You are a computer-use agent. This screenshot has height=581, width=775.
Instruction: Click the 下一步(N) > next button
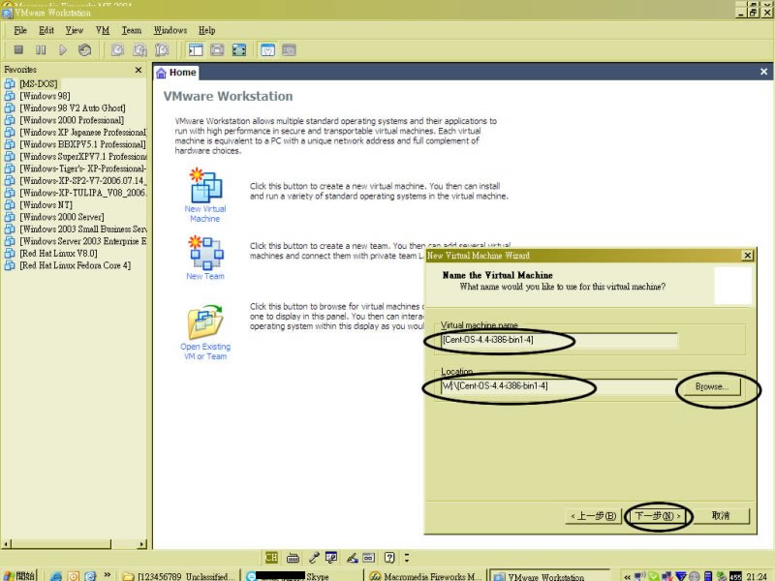point(658,516)
